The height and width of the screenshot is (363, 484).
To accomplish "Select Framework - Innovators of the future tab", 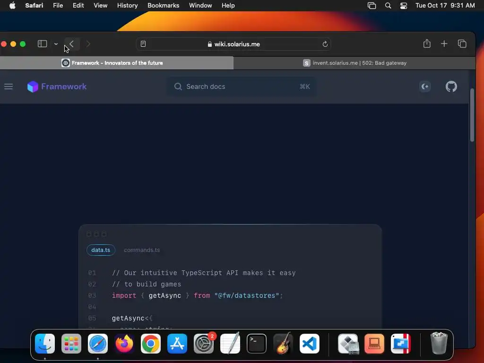I will coord(116,63).
